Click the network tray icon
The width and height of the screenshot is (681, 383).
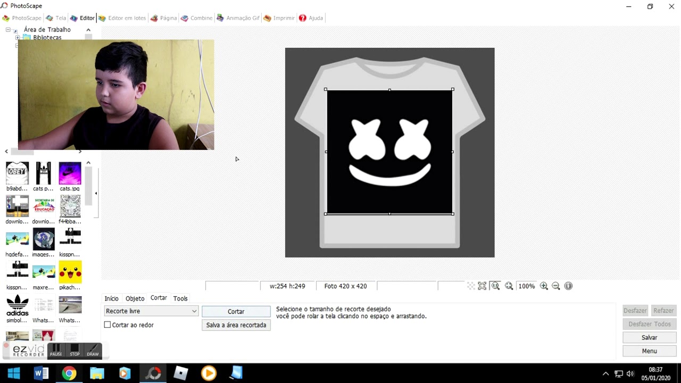click(618, 374)
